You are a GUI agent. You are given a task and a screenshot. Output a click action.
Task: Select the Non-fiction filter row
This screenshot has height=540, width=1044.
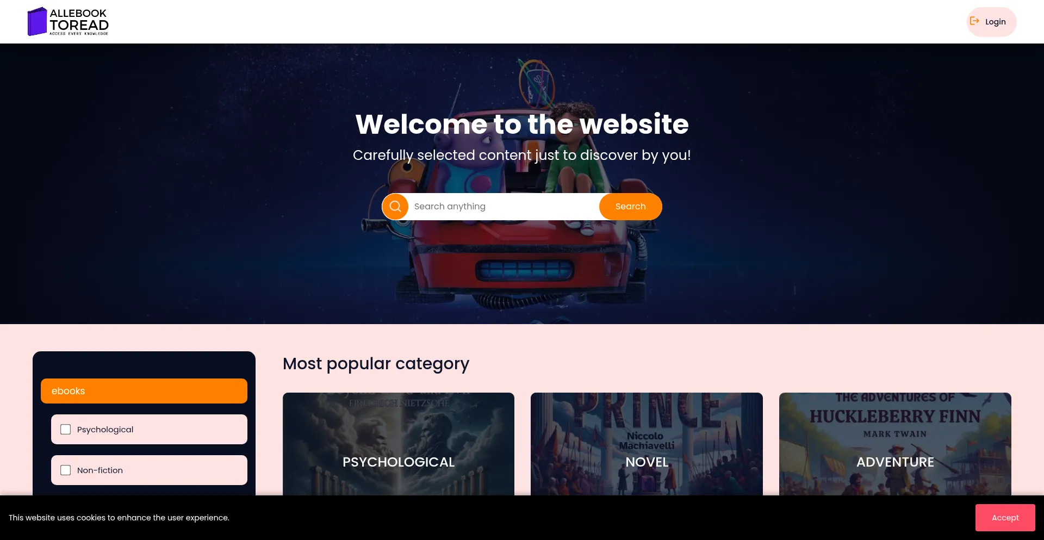149,470
